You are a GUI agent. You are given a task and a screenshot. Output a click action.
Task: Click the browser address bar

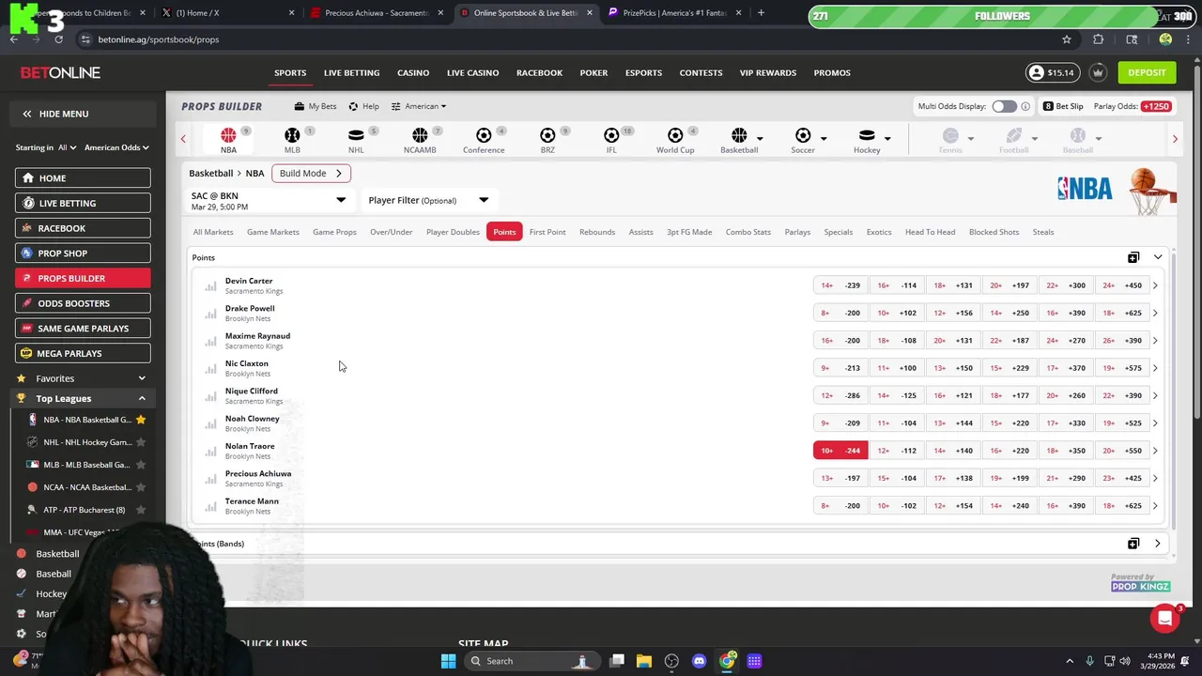click(563, 39)
